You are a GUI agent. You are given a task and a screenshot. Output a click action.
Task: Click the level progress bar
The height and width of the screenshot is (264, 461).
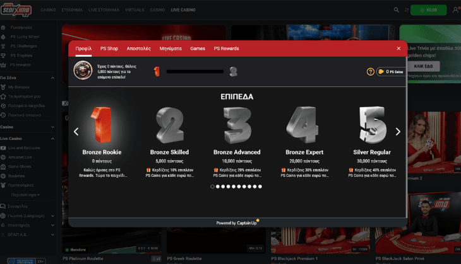click(x=195, y=72)
